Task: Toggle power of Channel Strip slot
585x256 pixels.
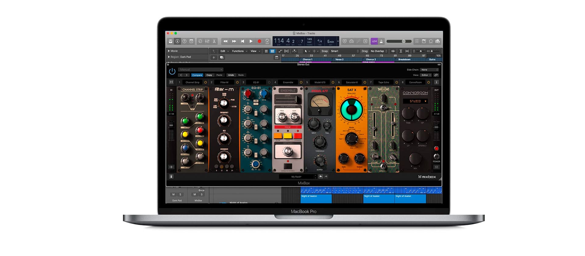Action: click(205, 82)
